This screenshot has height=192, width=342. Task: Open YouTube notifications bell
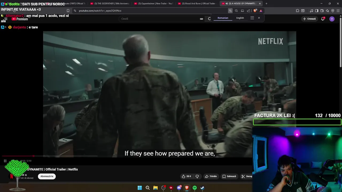tap(323, 19)
